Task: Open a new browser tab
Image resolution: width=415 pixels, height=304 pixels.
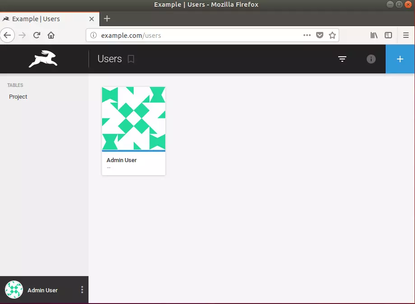Action: (107, 18)
